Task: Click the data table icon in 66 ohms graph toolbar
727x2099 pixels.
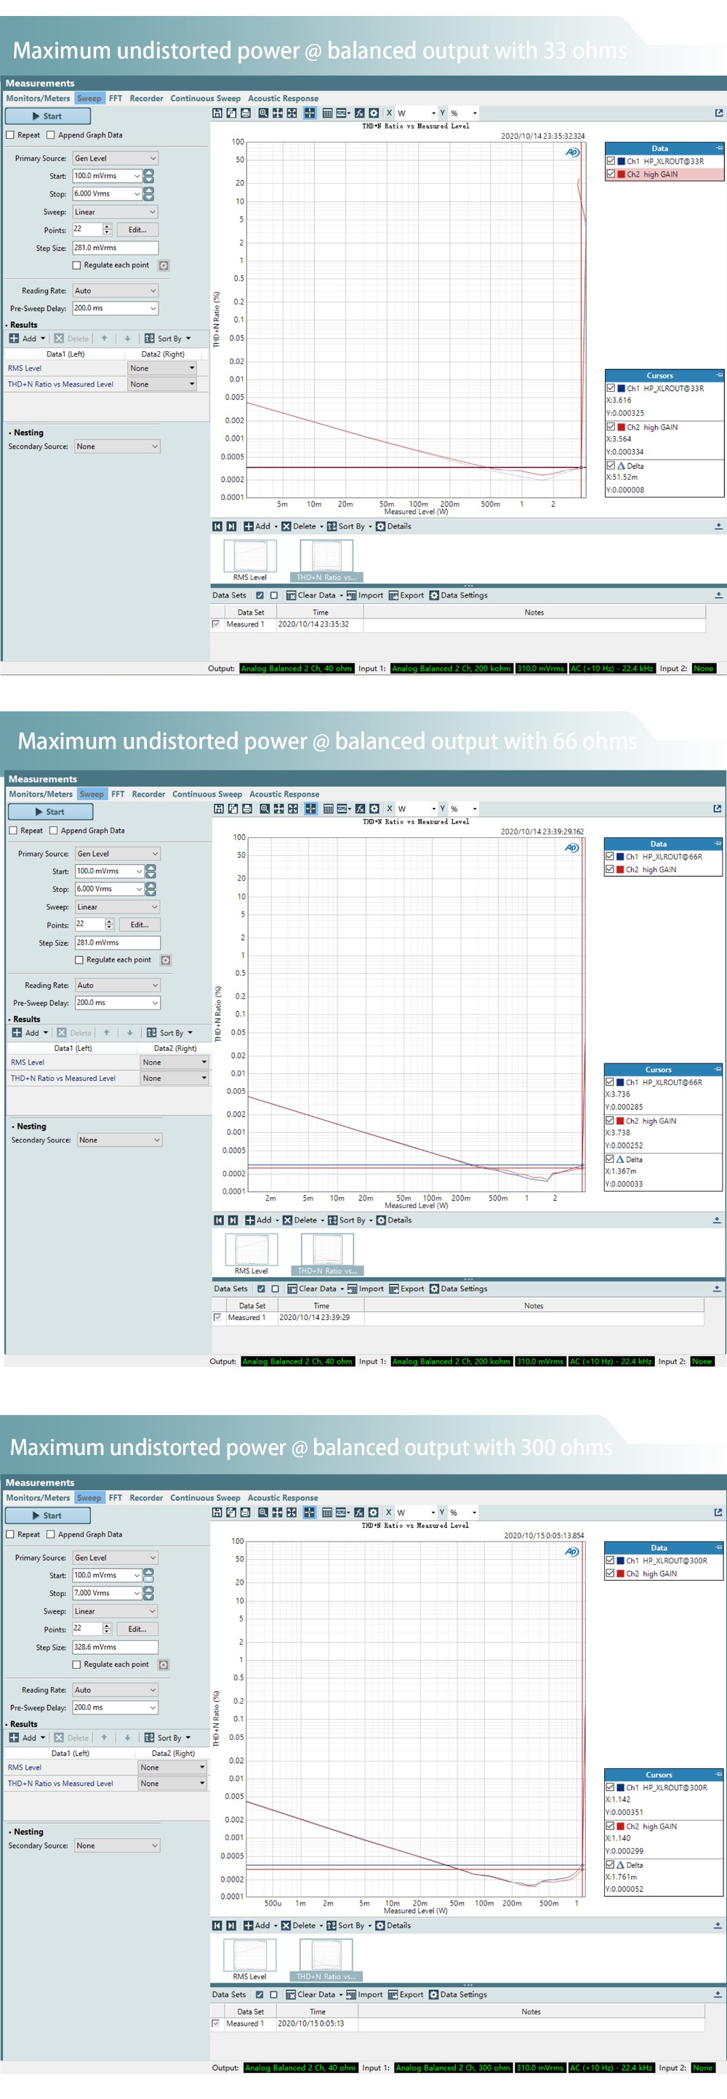Action: 328,808
